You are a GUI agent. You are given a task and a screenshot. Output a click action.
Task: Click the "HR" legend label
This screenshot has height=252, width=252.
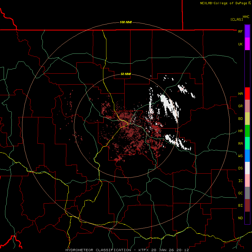coord(240,131)
